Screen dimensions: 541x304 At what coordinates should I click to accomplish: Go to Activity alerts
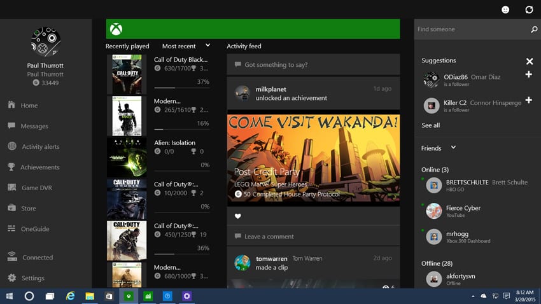click(x=34, y=146)
